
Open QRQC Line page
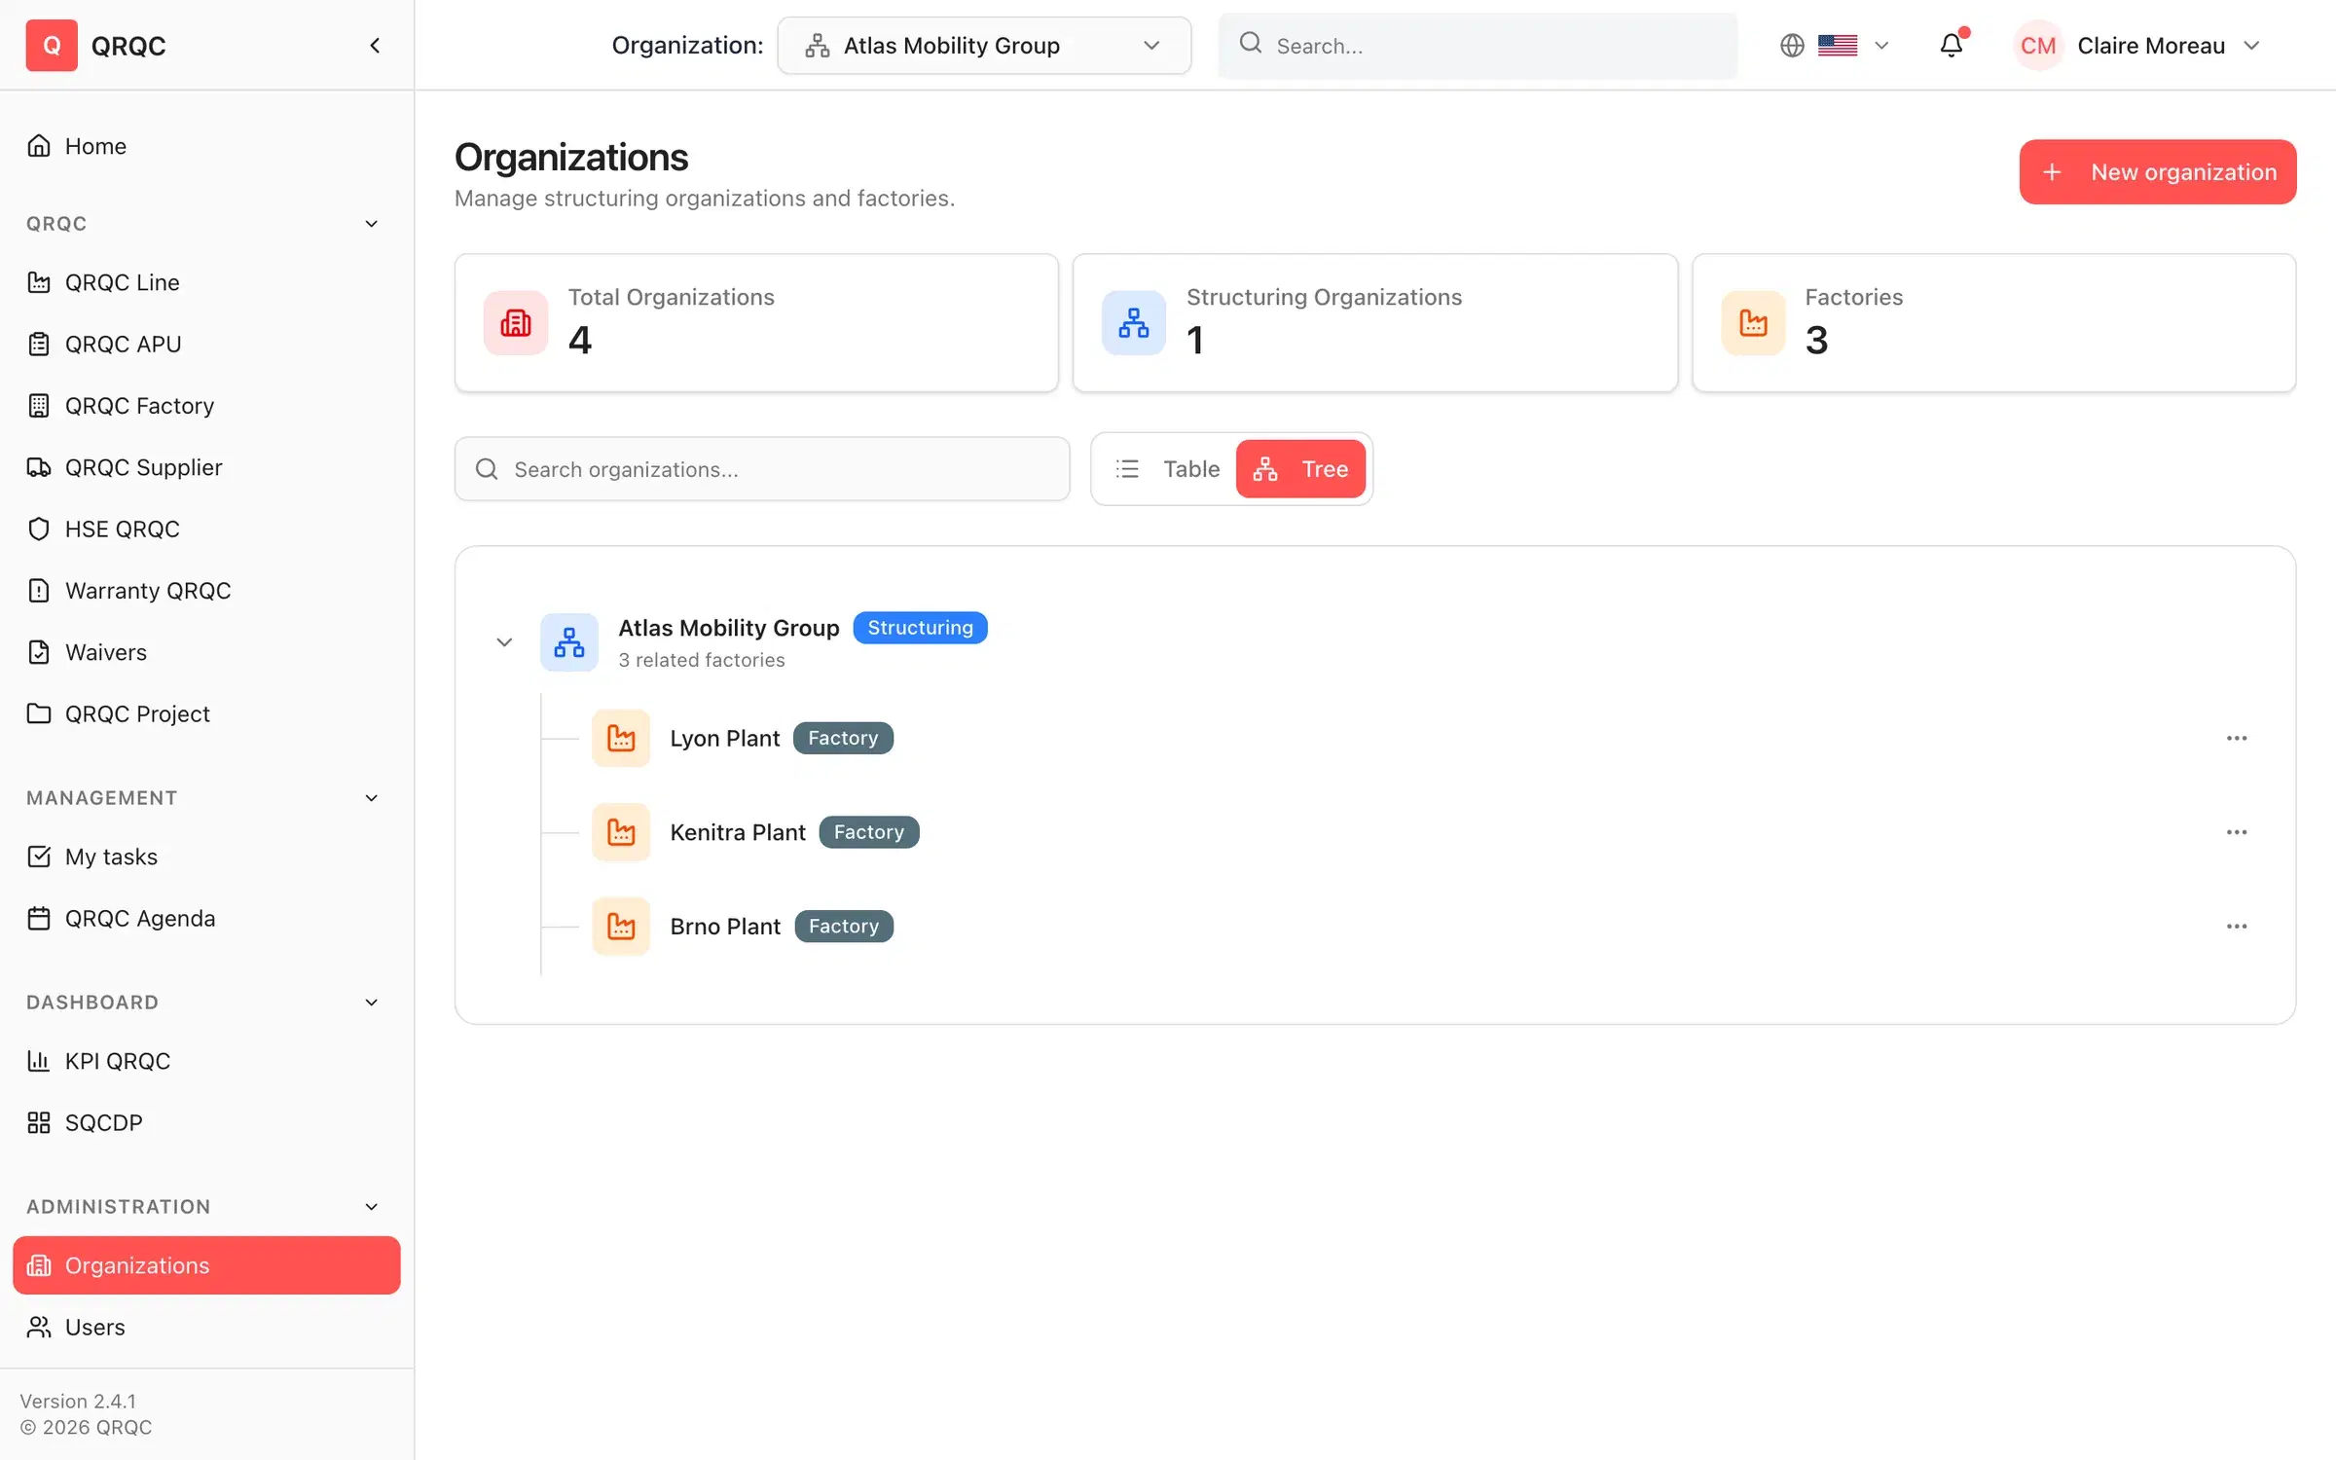[206, 282]
